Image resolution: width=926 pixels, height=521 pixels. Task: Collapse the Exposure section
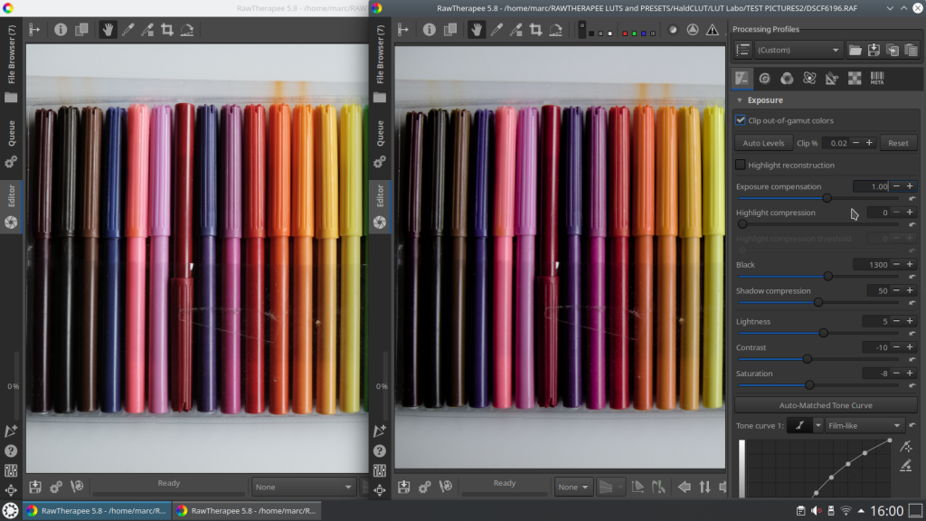(x=740, y=100)
